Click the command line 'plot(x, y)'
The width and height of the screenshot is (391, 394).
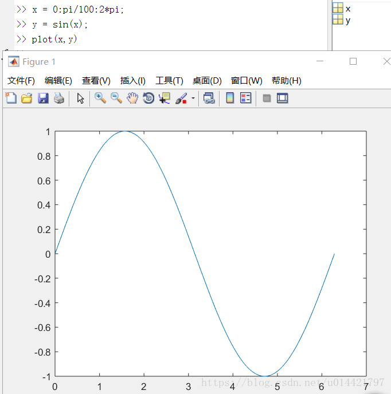tap(54, 39)
